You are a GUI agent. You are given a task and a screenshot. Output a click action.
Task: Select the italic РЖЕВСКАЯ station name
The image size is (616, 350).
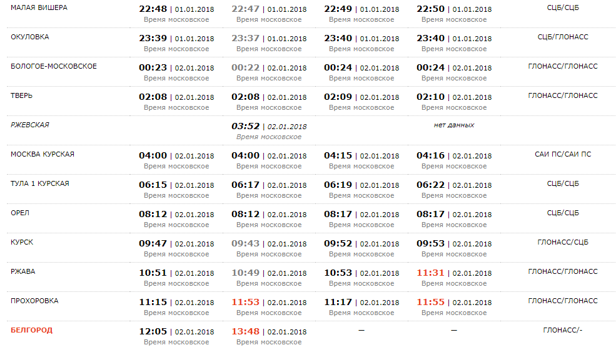click(x=29, y=125)
